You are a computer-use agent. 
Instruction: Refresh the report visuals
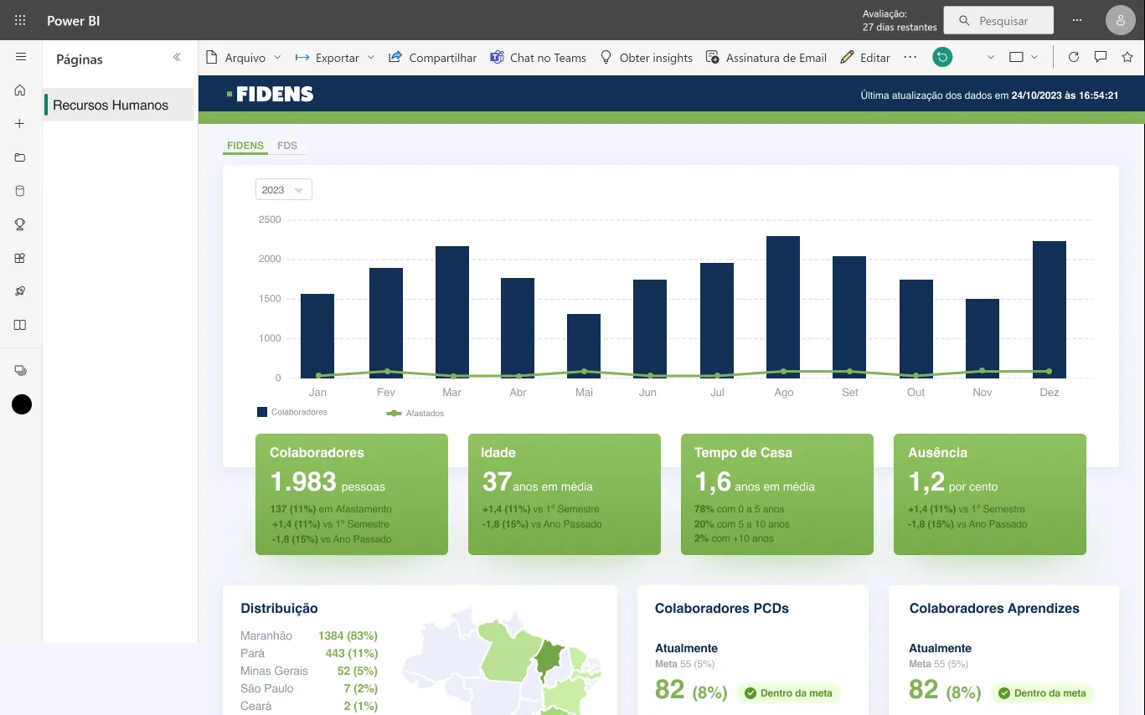pyautogui.click(x=1074, y=57)
